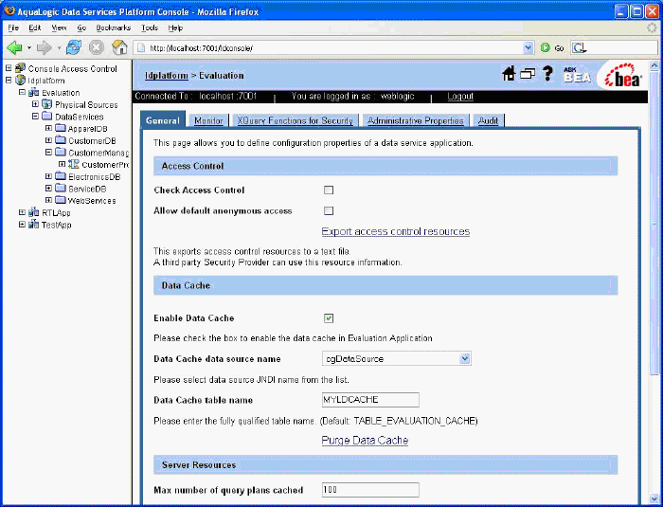The height and width of the screenshot is (507, 663).
Task: Click the search engine icon in search box
Action: 579,47
